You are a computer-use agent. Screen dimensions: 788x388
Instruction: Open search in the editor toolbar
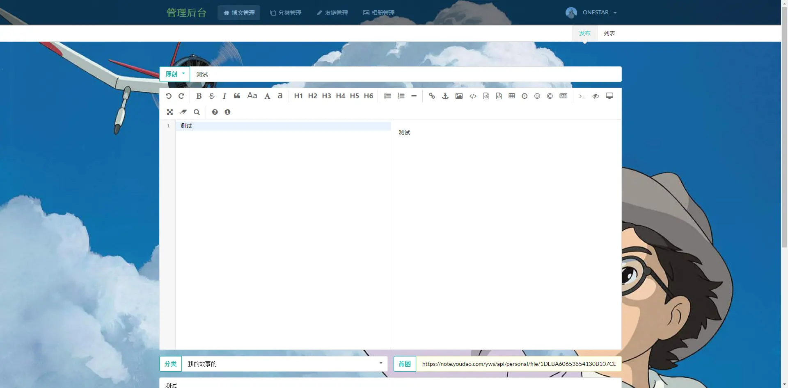[x=197, y=112]
